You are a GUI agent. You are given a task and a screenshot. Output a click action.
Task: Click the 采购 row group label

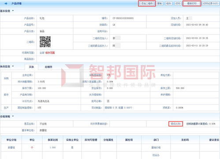6,78
